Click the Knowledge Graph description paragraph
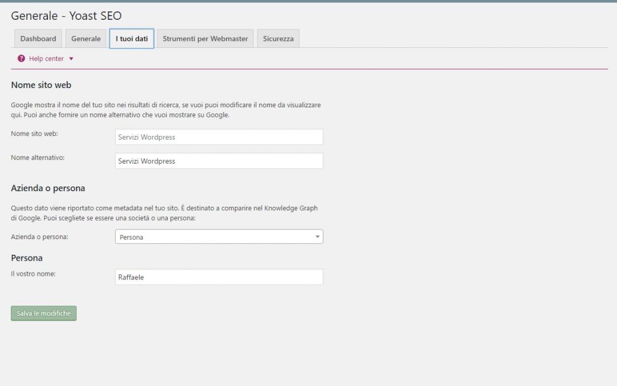 pos(164,213)
